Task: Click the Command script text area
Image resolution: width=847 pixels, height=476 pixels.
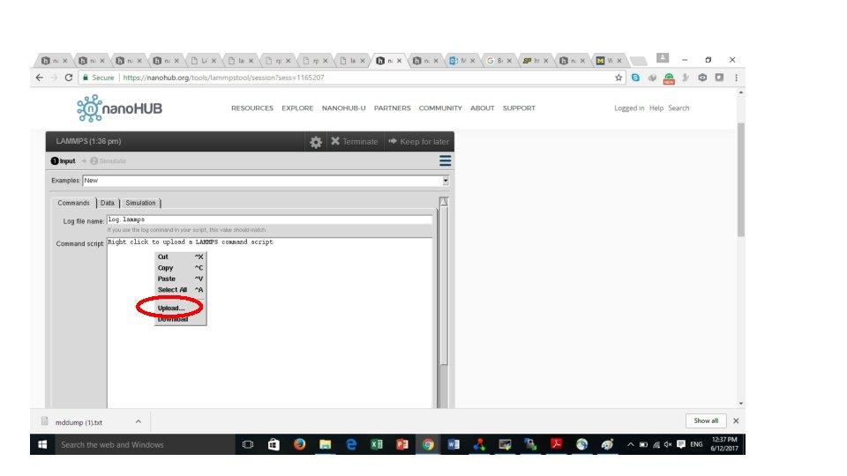Action: 270,323
